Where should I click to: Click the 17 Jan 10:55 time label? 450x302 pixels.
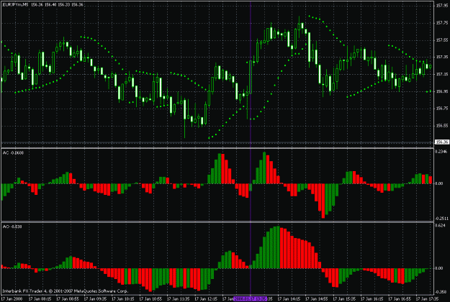150,299
